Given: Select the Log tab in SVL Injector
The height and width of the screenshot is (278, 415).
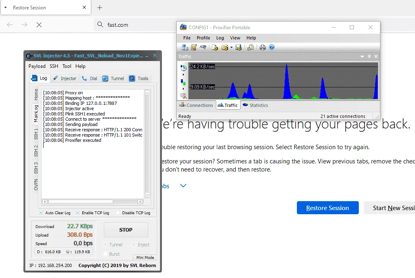Looking at the screenshot, I should 40,78.
